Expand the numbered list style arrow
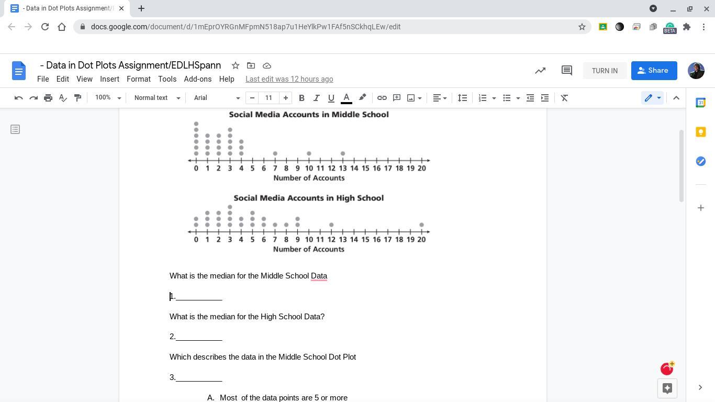Image resolution: width=715 pixels, height=402 pixels. point(494,98)
